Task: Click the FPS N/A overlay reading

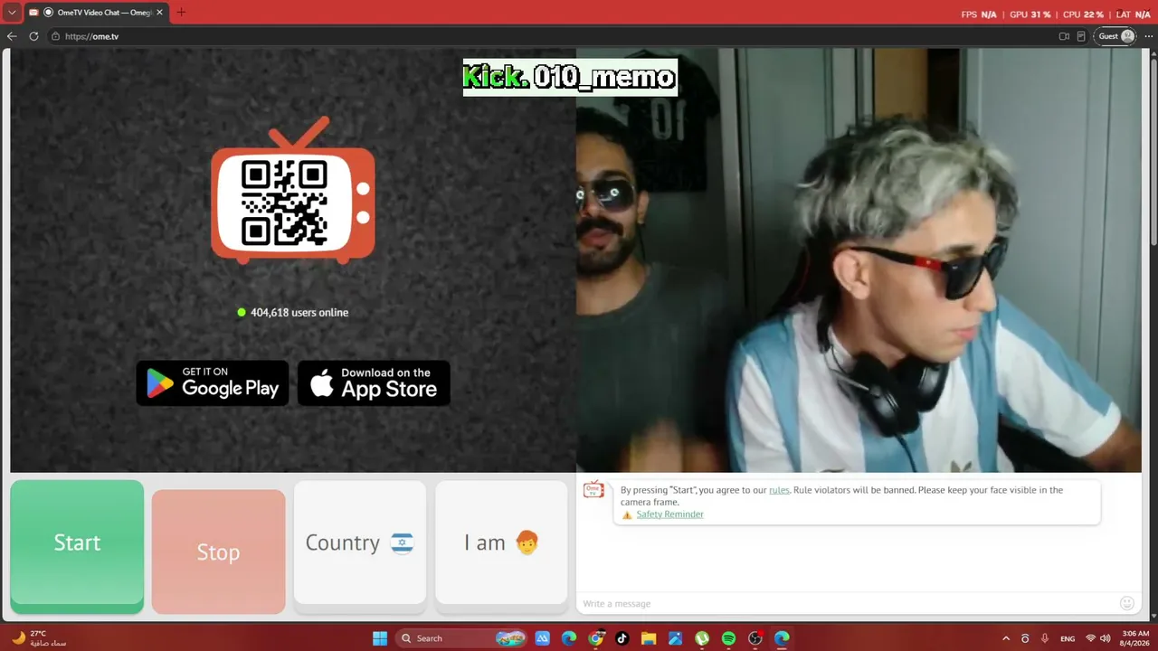Action: (x=979, y=14)
